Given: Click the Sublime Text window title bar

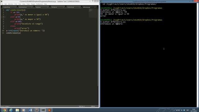Looking at the screenshot, I should click(49, 1).
